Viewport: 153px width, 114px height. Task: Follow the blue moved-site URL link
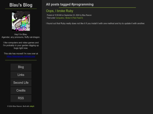point(21,56)
